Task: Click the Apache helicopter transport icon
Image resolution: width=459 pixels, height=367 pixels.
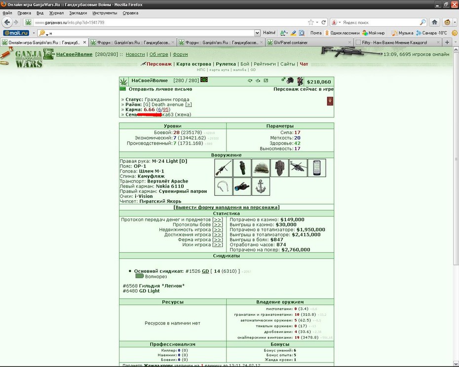Action: 298,168
